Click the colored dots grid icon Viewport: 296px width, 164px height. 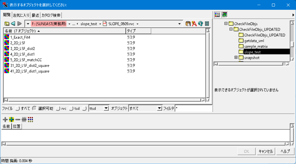point(30,119)
